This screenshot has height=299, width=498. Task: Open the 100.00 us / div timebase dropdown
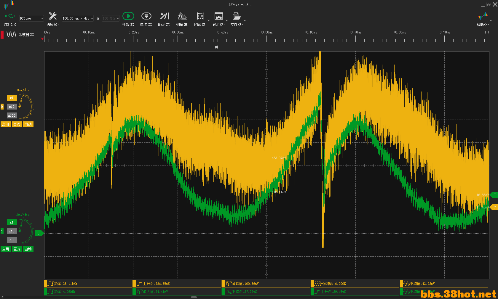(78, 18)
